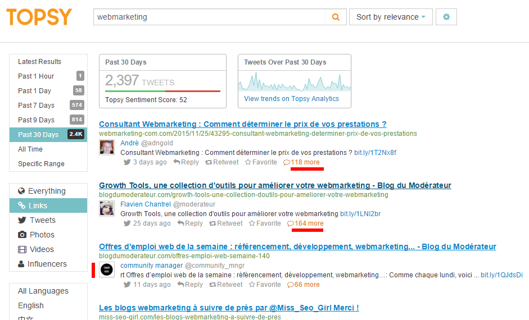The image size is (529, 320).
Task: Open André @adngold profile link
Action: (x=147, y=143)
